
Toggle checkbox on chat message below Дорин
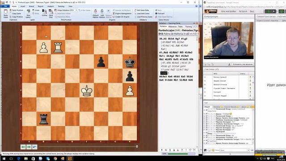pos(206,116)
